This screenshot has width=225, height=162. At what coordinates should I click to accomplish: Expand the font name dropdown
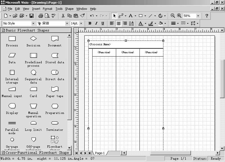67,23
